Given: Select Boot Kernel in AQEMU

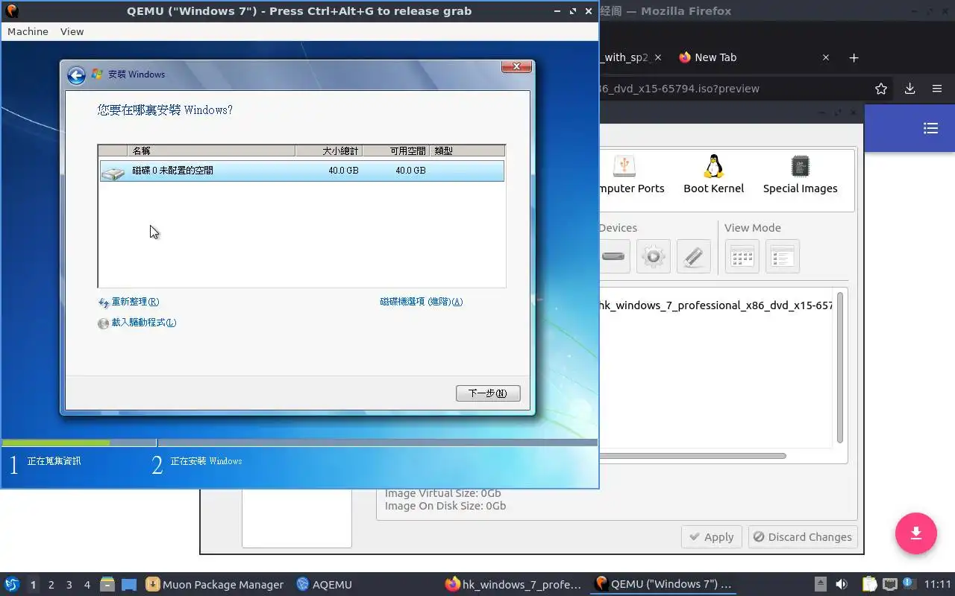Looking at the screenshot, I should click(714, 175).
